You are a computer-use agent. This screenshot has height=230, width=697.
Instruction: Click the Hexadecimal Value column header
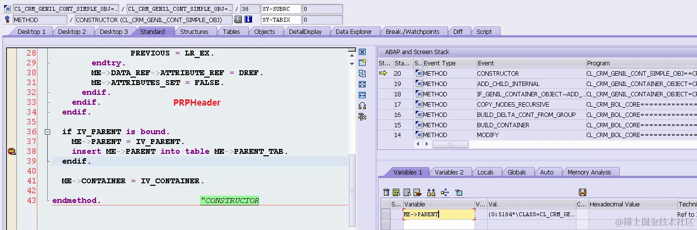pos(632,204)
